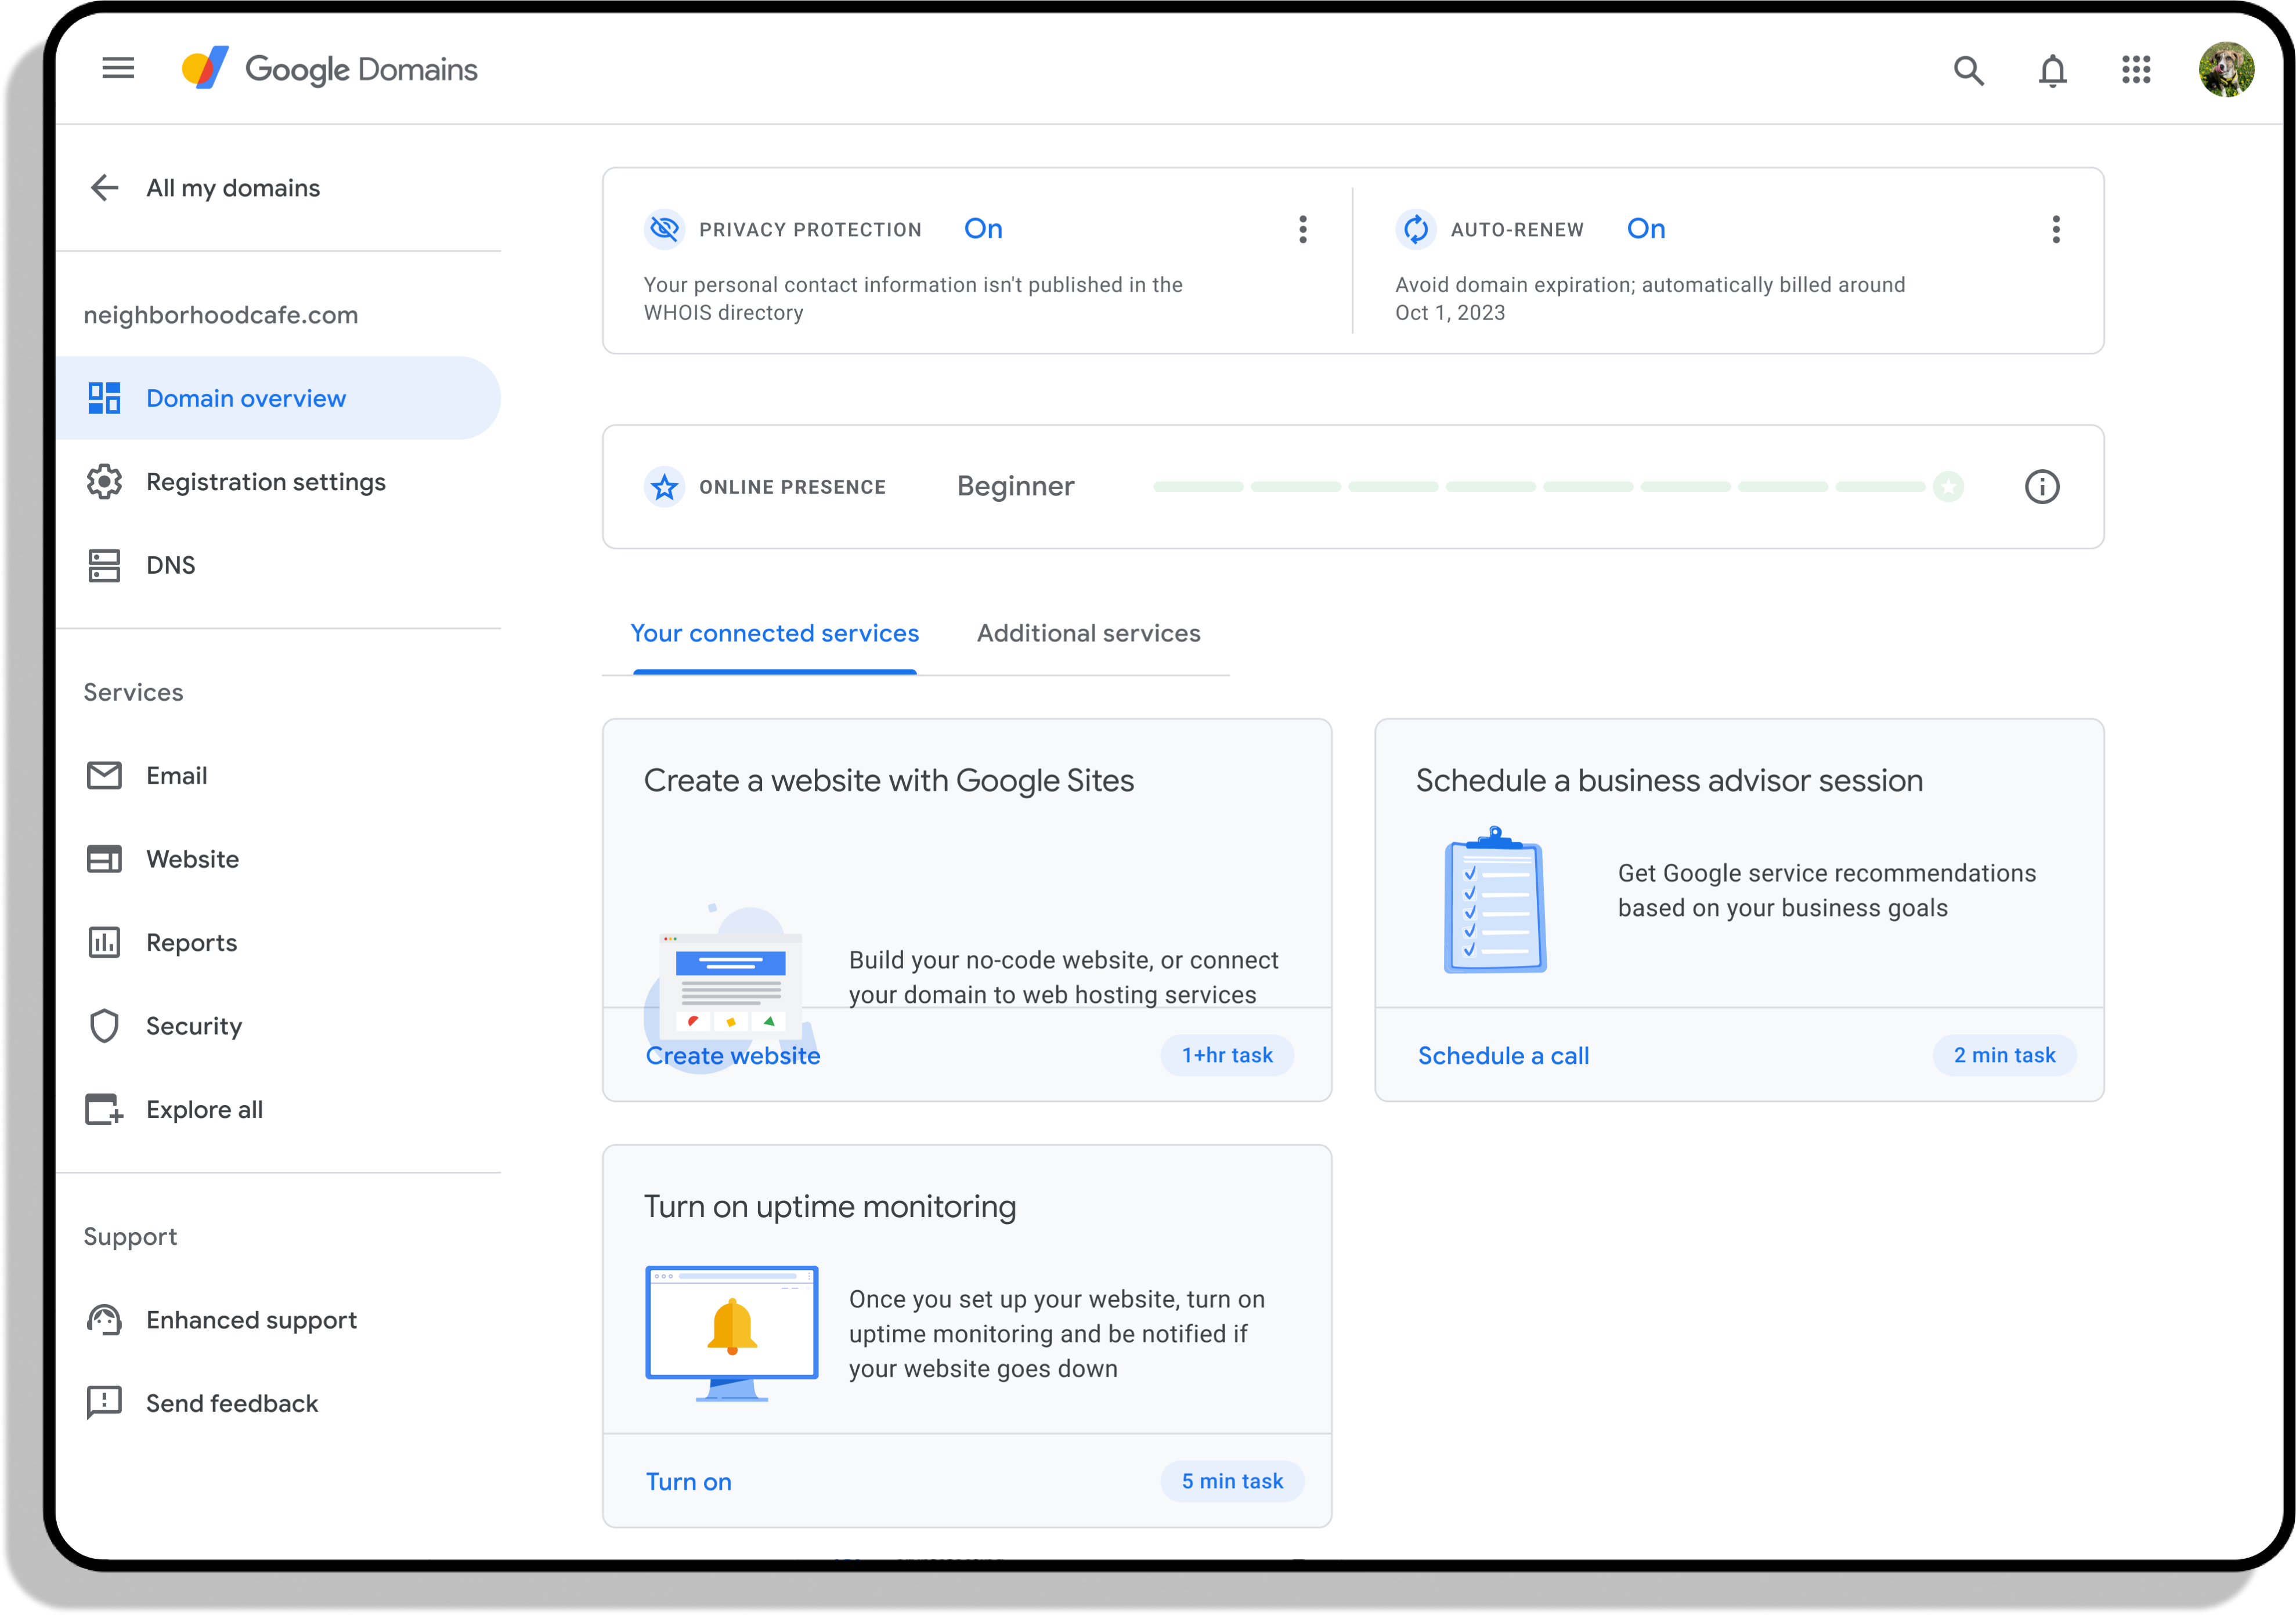Screen dimensions: 2296x1615
Task: Go to All my domains
Action: (233, 188)
